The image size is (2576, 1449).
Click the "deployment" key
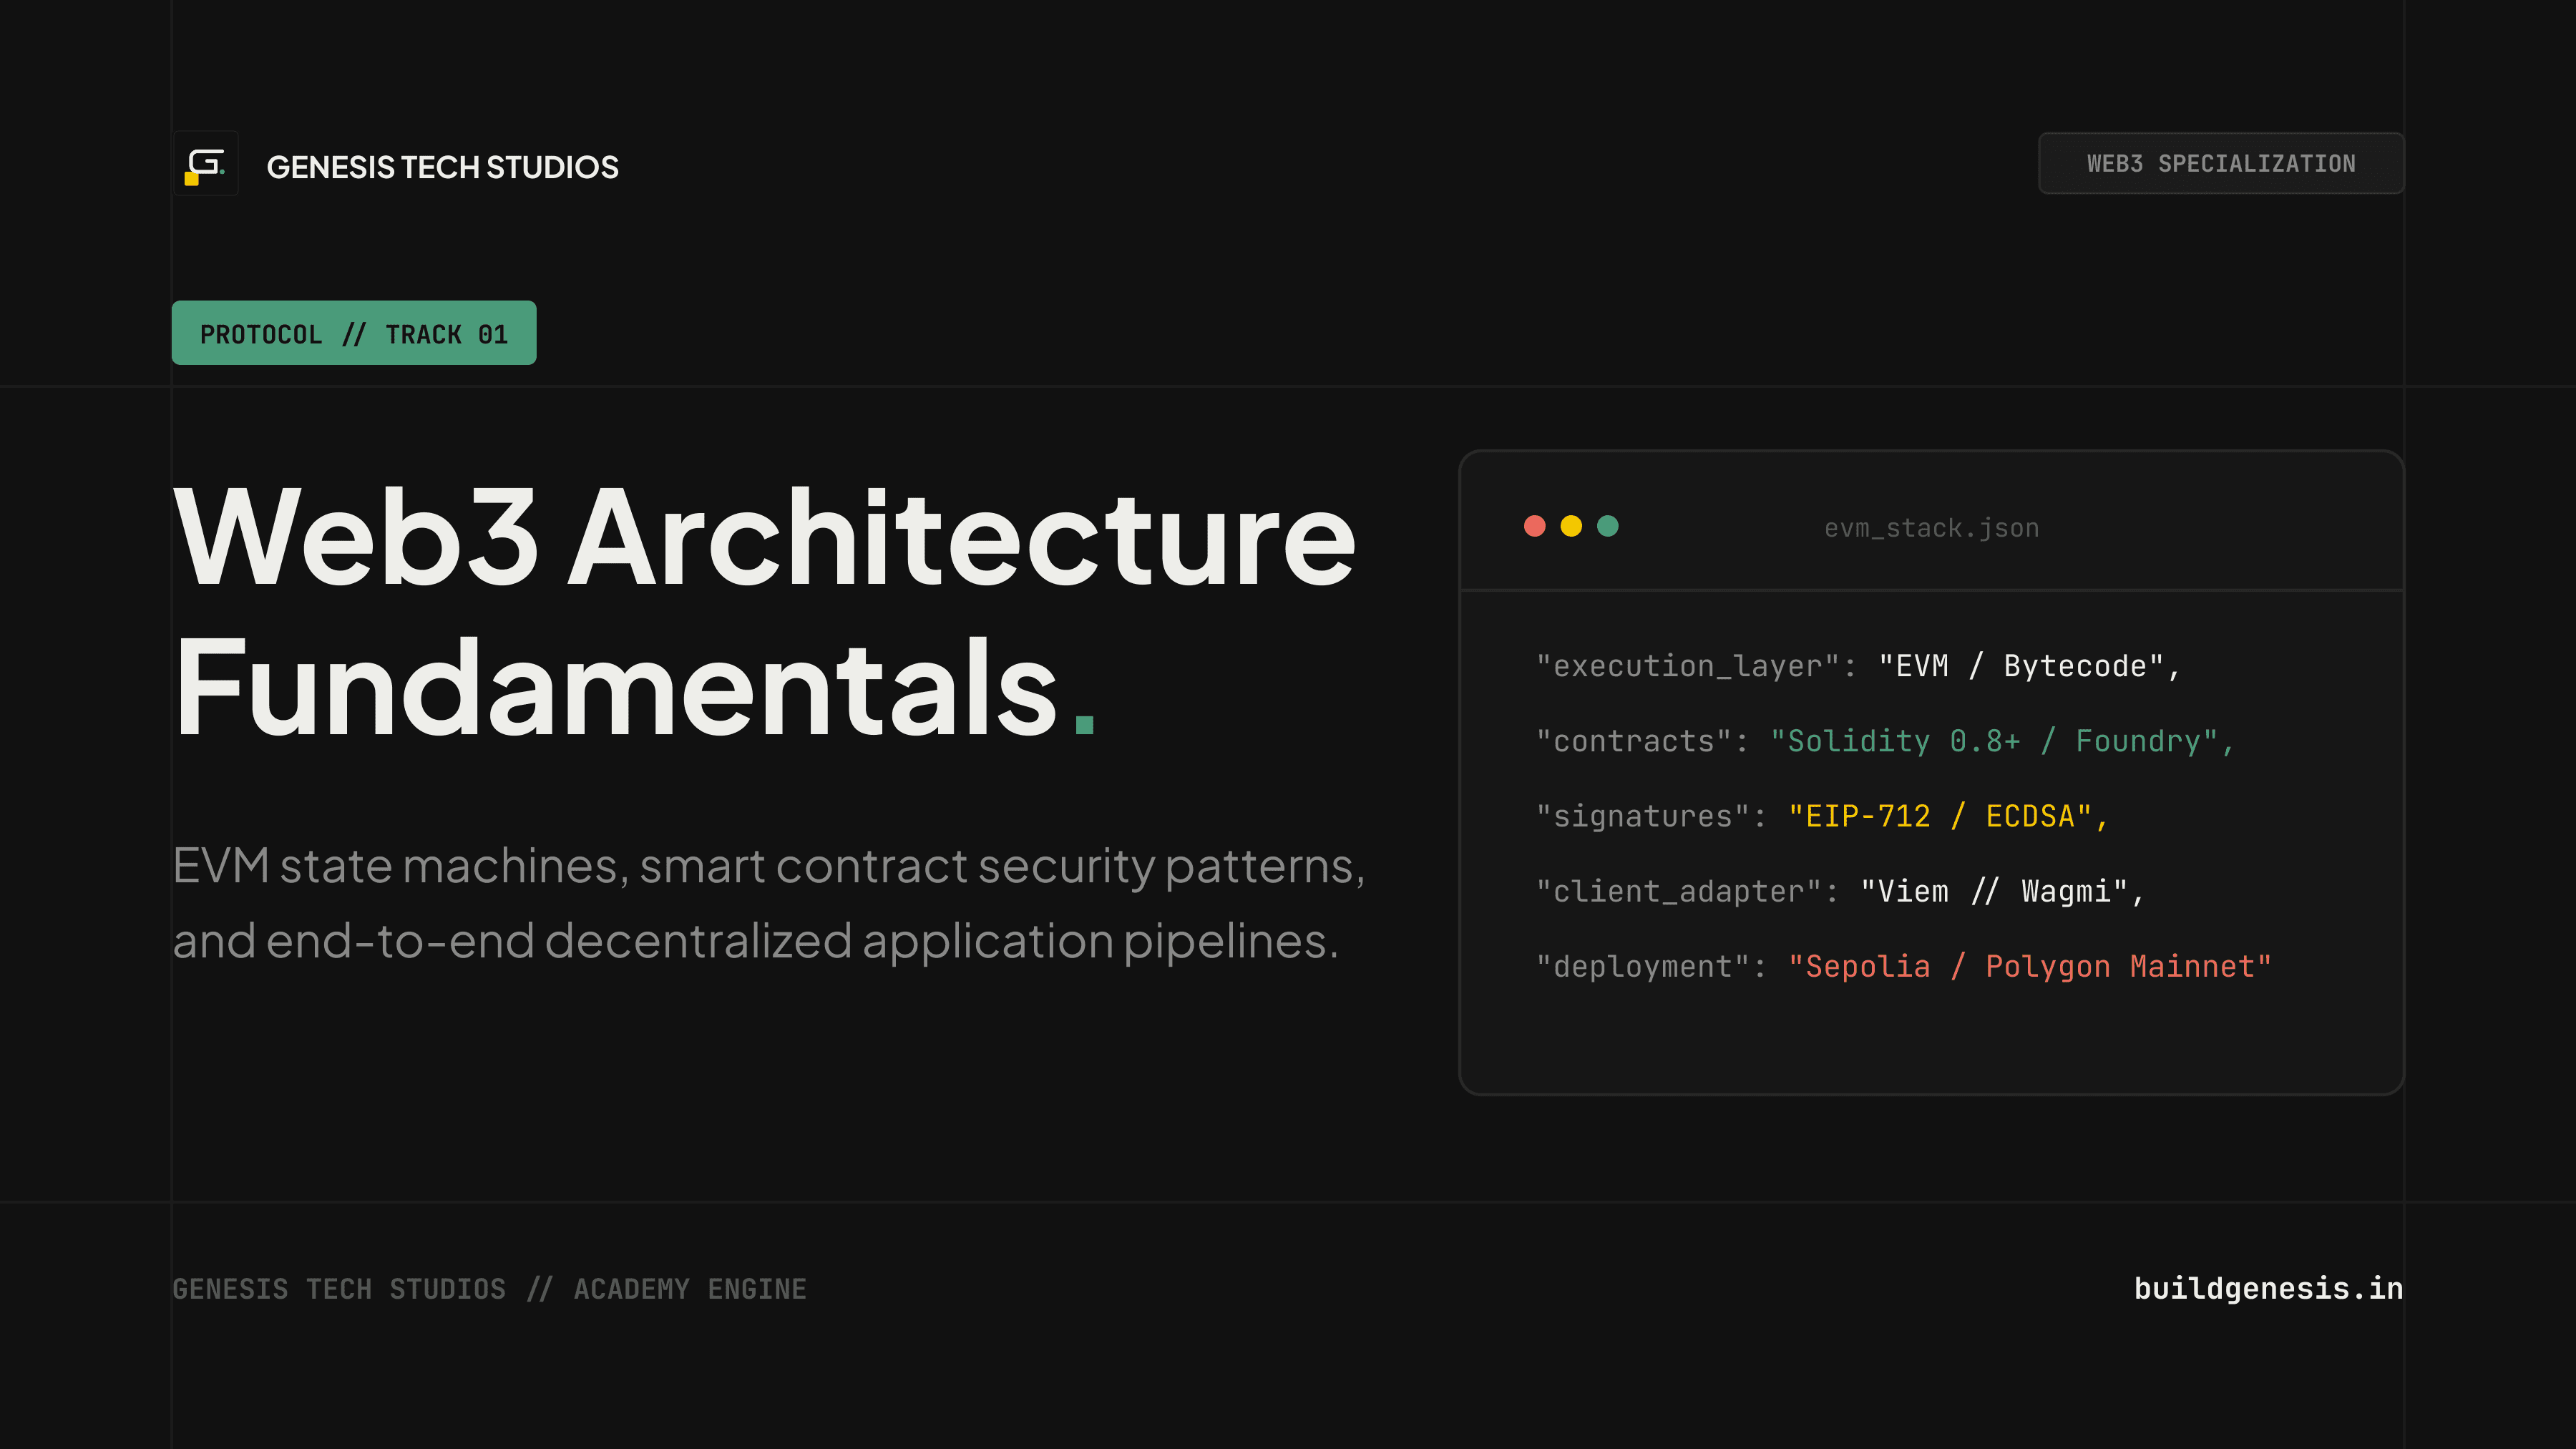(1642, 966)
